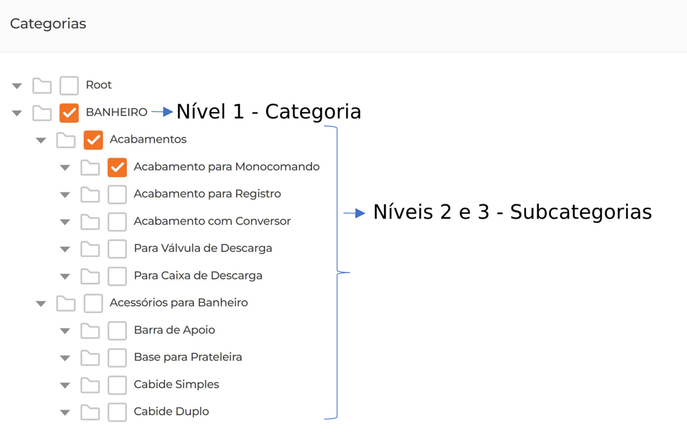Viewport: 687px width, 437px height.
Task: Select the Acabamento com Conversor label
Action: tap(212, 221)
